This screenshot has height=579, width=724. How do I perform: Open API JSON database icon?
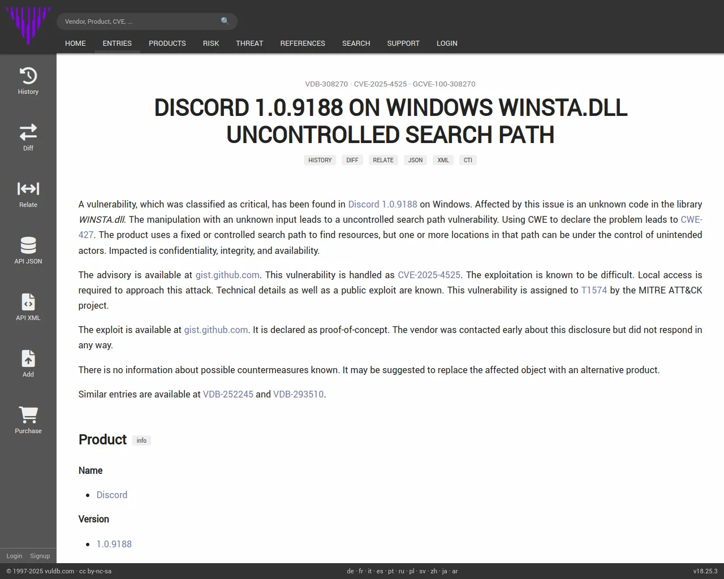click(x=28, y=245)
